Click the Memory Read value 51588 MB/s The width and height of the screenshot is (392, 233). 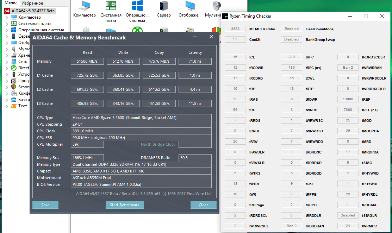pyautogui.click(x=87, y=61)
